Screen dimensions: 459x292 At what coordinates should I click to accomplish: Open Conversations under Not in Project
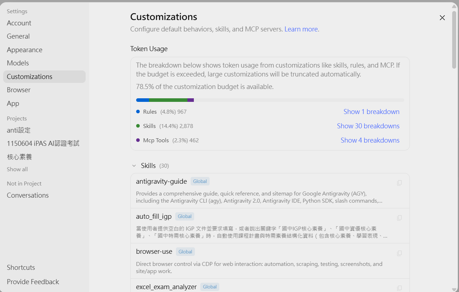click(x=44, y=195)
